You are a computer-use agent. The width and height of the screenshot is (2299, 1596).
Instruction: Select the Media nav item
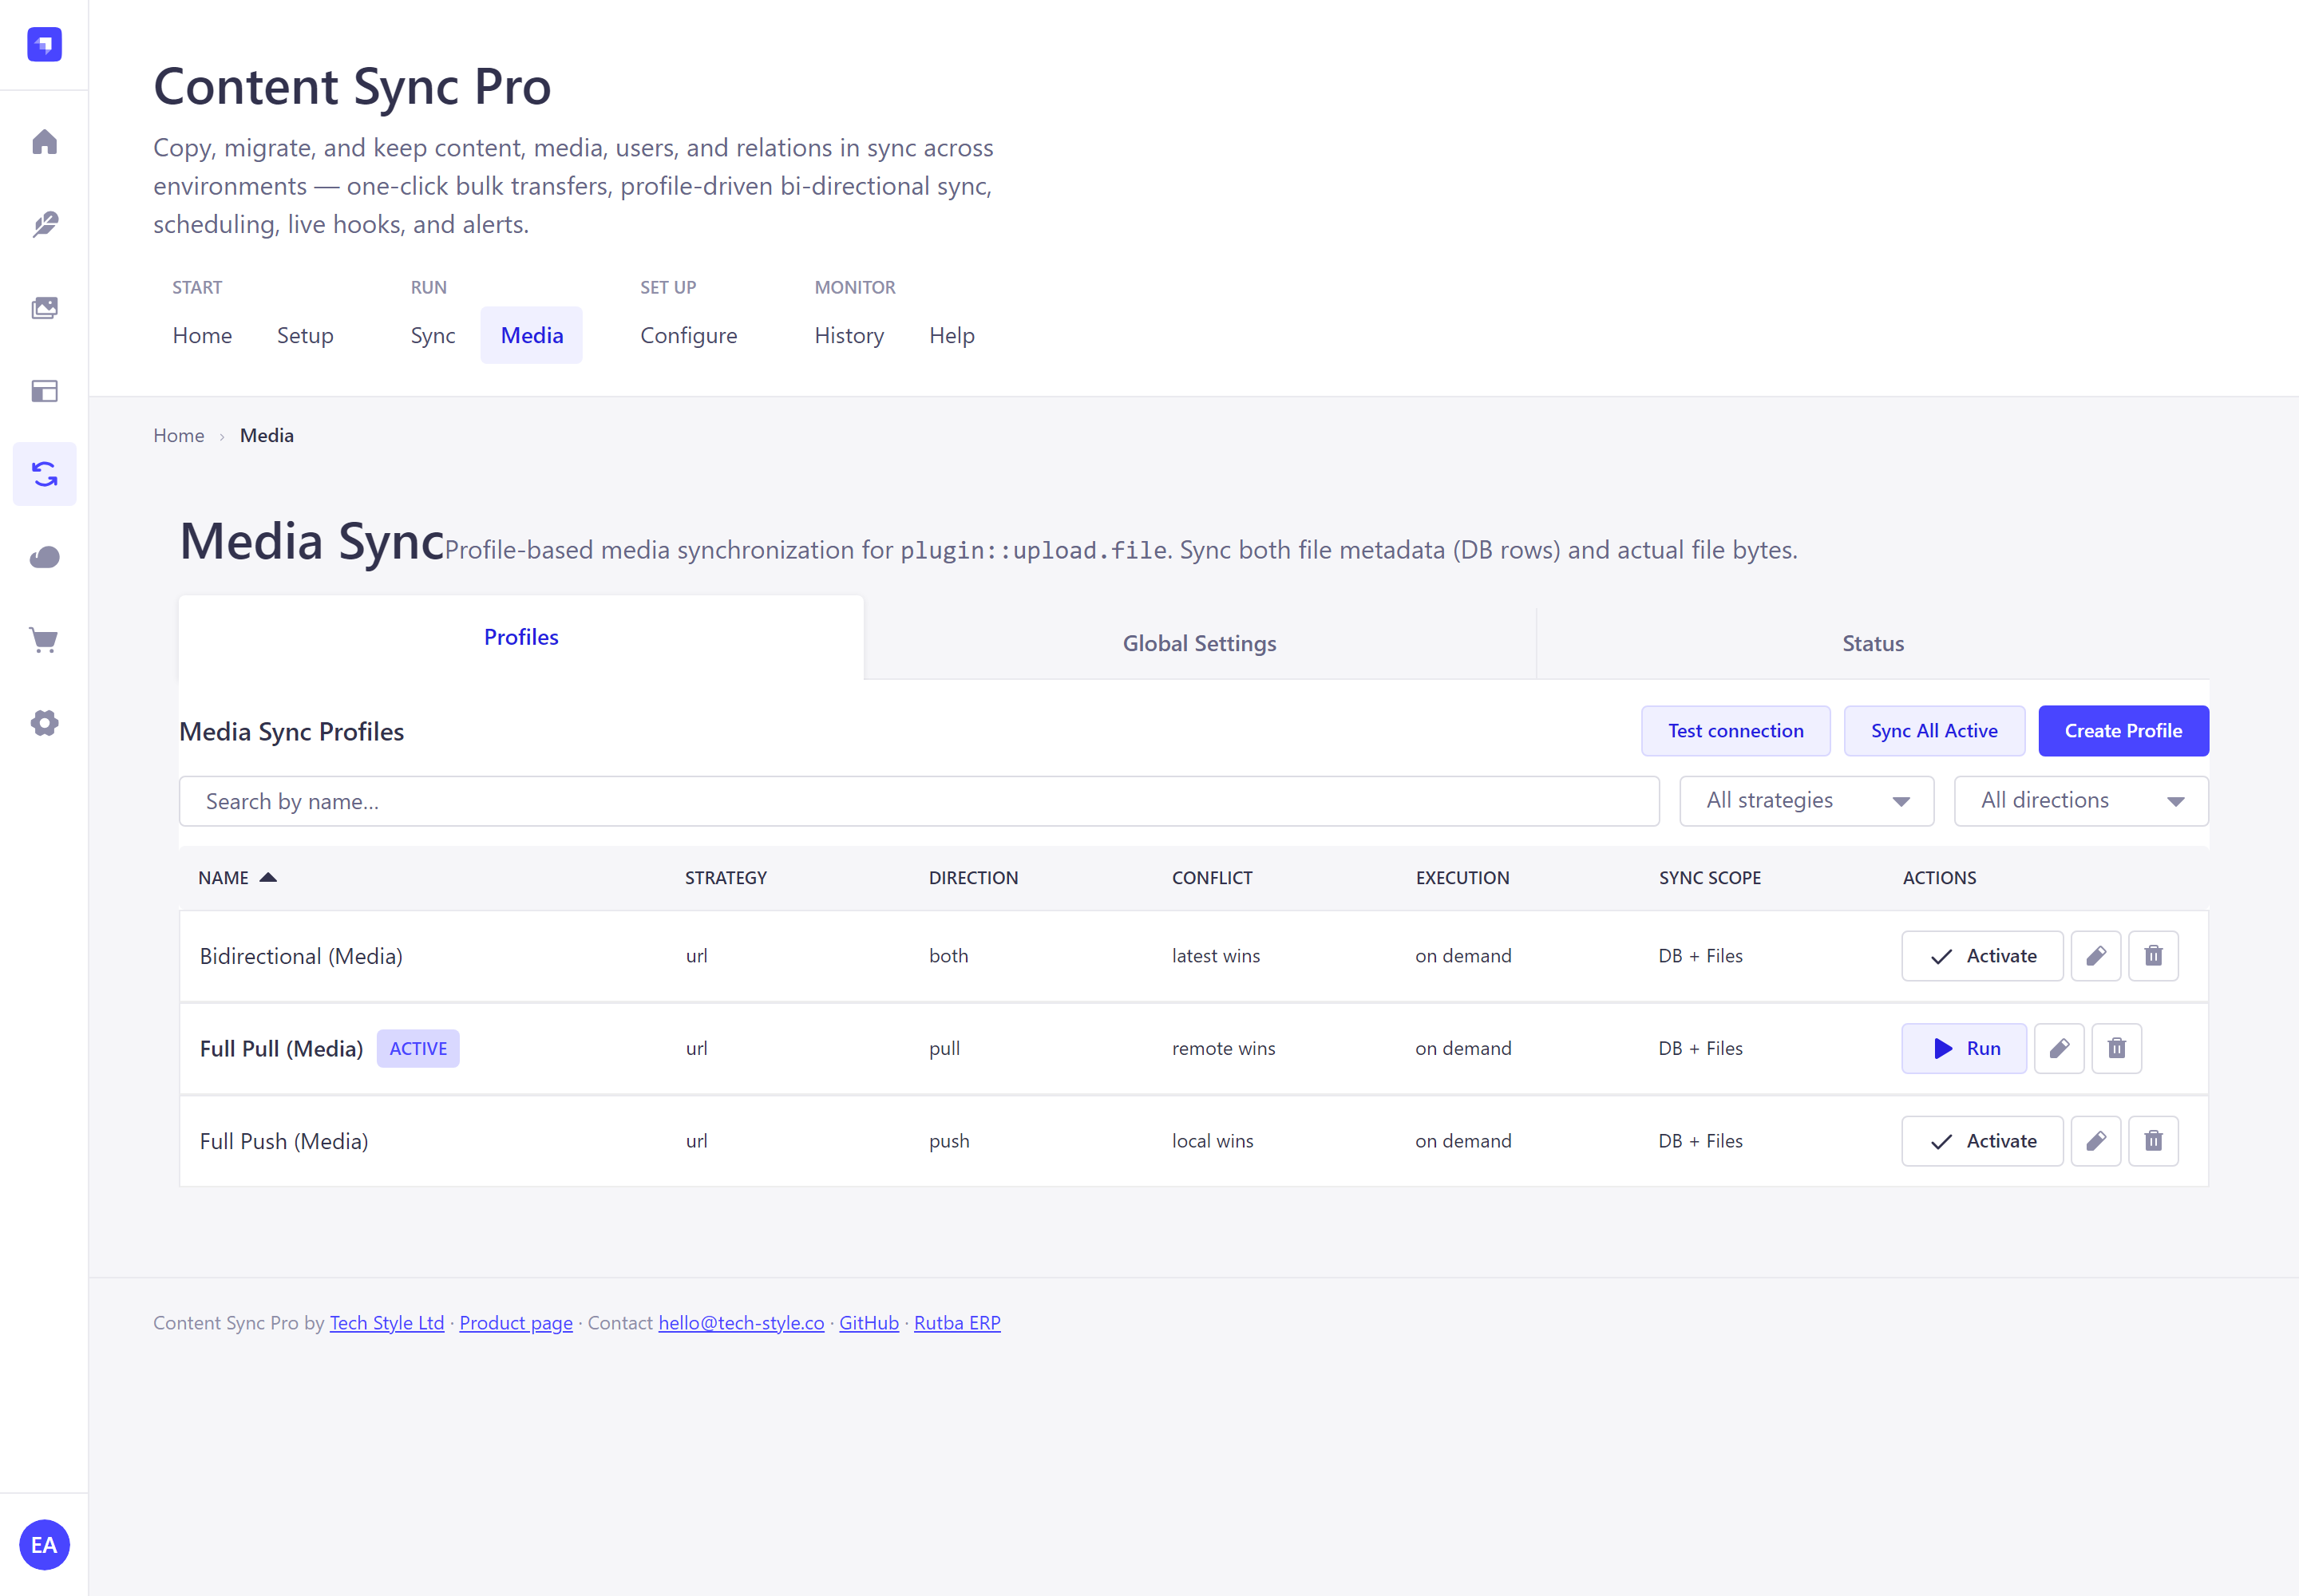(x=531, y=335)
